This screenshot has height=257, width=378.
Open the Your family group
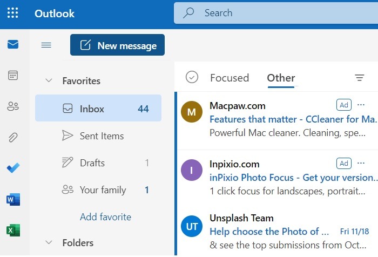click(98, 190)
